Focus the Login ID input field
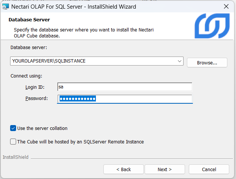This screenshot has width=236, height=179. click(x=124, y=87)
